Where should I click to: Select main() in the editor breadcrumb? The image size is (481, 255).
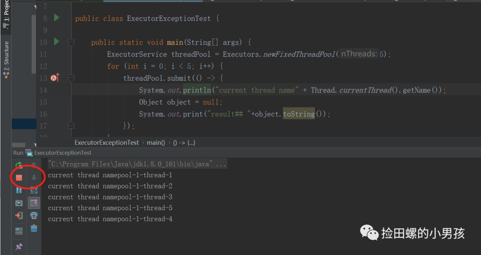pyautogui.click(x=156, y=143)
